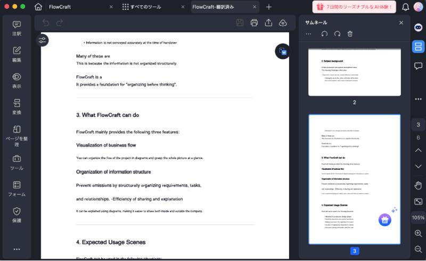The width and height of the screenshot is (426, 261).
Task: Open right sidebar more options
Action: point(418,99)
